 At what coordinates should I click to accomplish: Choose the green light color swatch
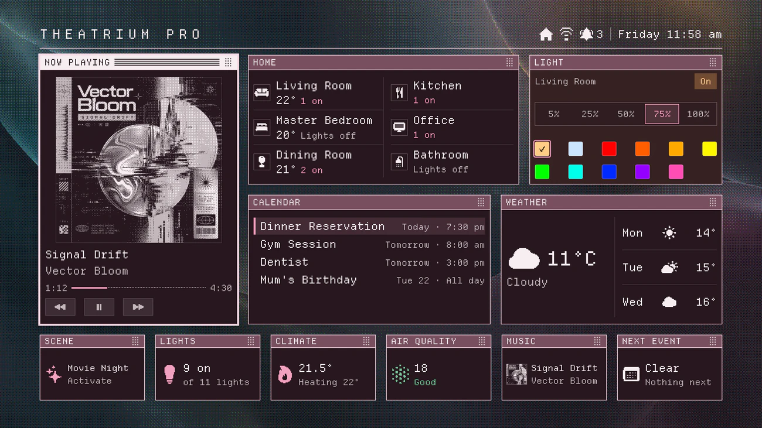coord(542,172)
